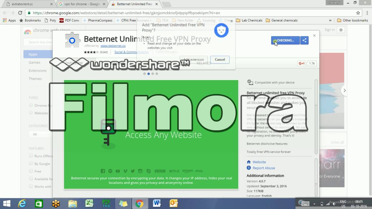
Task: Click the share icon beside CHECKING button
Action: [x=304, y=40]
